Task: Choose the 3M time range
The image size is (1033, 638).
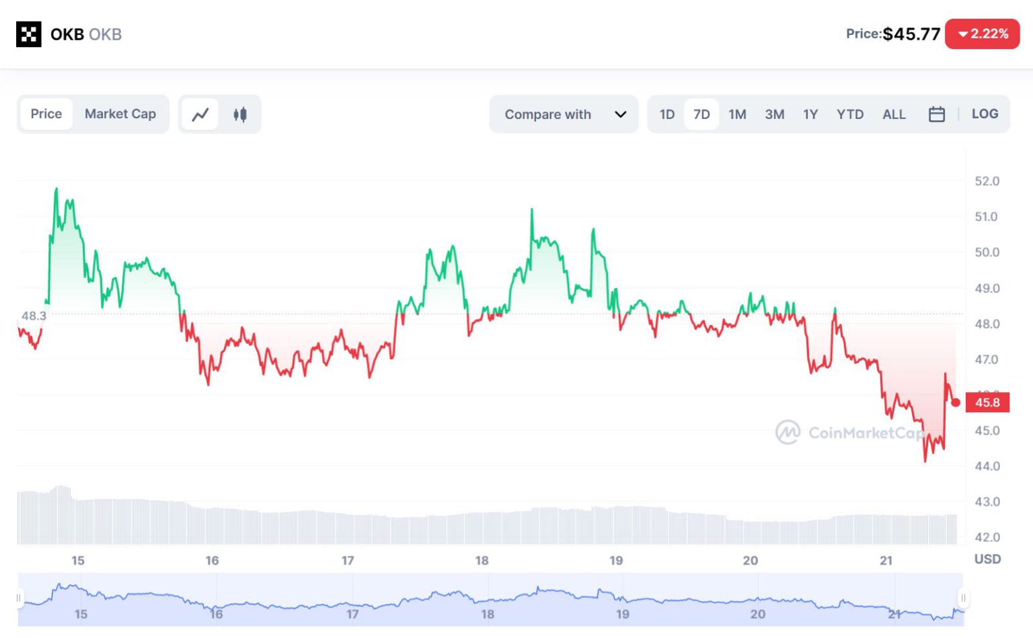Action: point(774,115)
